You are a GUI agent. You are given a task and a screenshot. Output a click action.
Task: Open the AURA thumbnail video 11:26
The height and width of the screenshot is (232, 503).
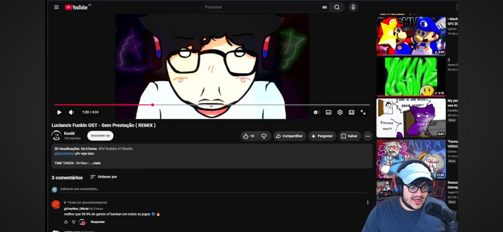(x=411, y=159)
